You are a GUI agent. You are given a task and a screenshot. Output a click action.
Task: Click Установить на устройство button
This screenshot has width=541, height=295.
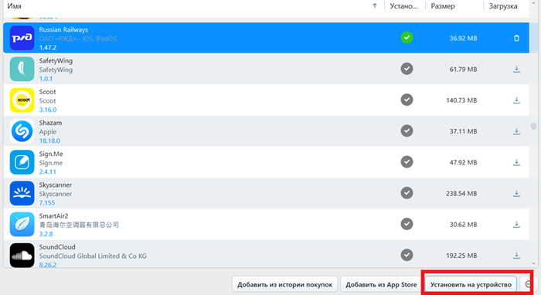pyautogui.click(x=471, y=285)
